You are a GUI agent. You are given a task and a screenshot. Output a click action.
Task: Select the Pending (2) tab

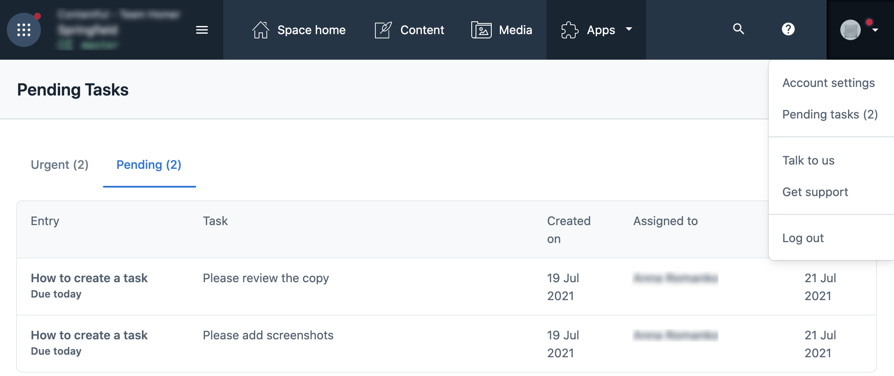point(149,165)
